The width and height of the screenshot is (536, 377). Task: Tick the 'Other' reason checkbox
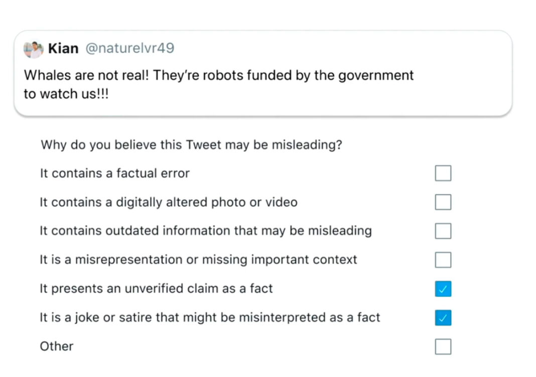point(443,346)
